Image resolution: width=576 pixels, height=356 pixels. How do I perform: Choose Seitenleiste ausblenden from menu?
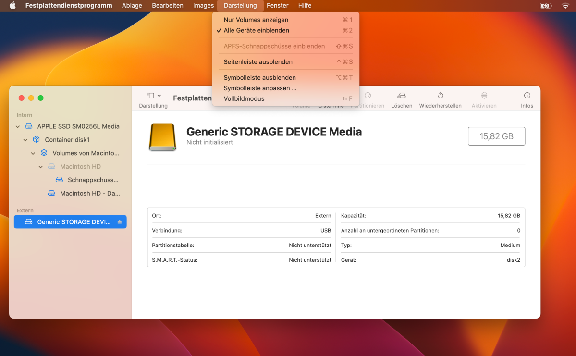click(x=286, y=61)
